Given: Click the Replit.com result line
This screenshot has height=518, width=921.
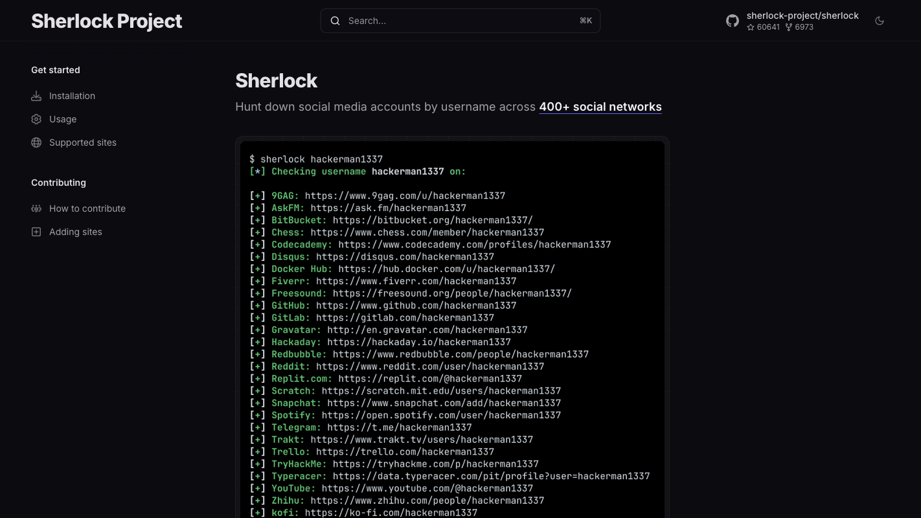Looking at the screenshot, I should coord(385,379).
